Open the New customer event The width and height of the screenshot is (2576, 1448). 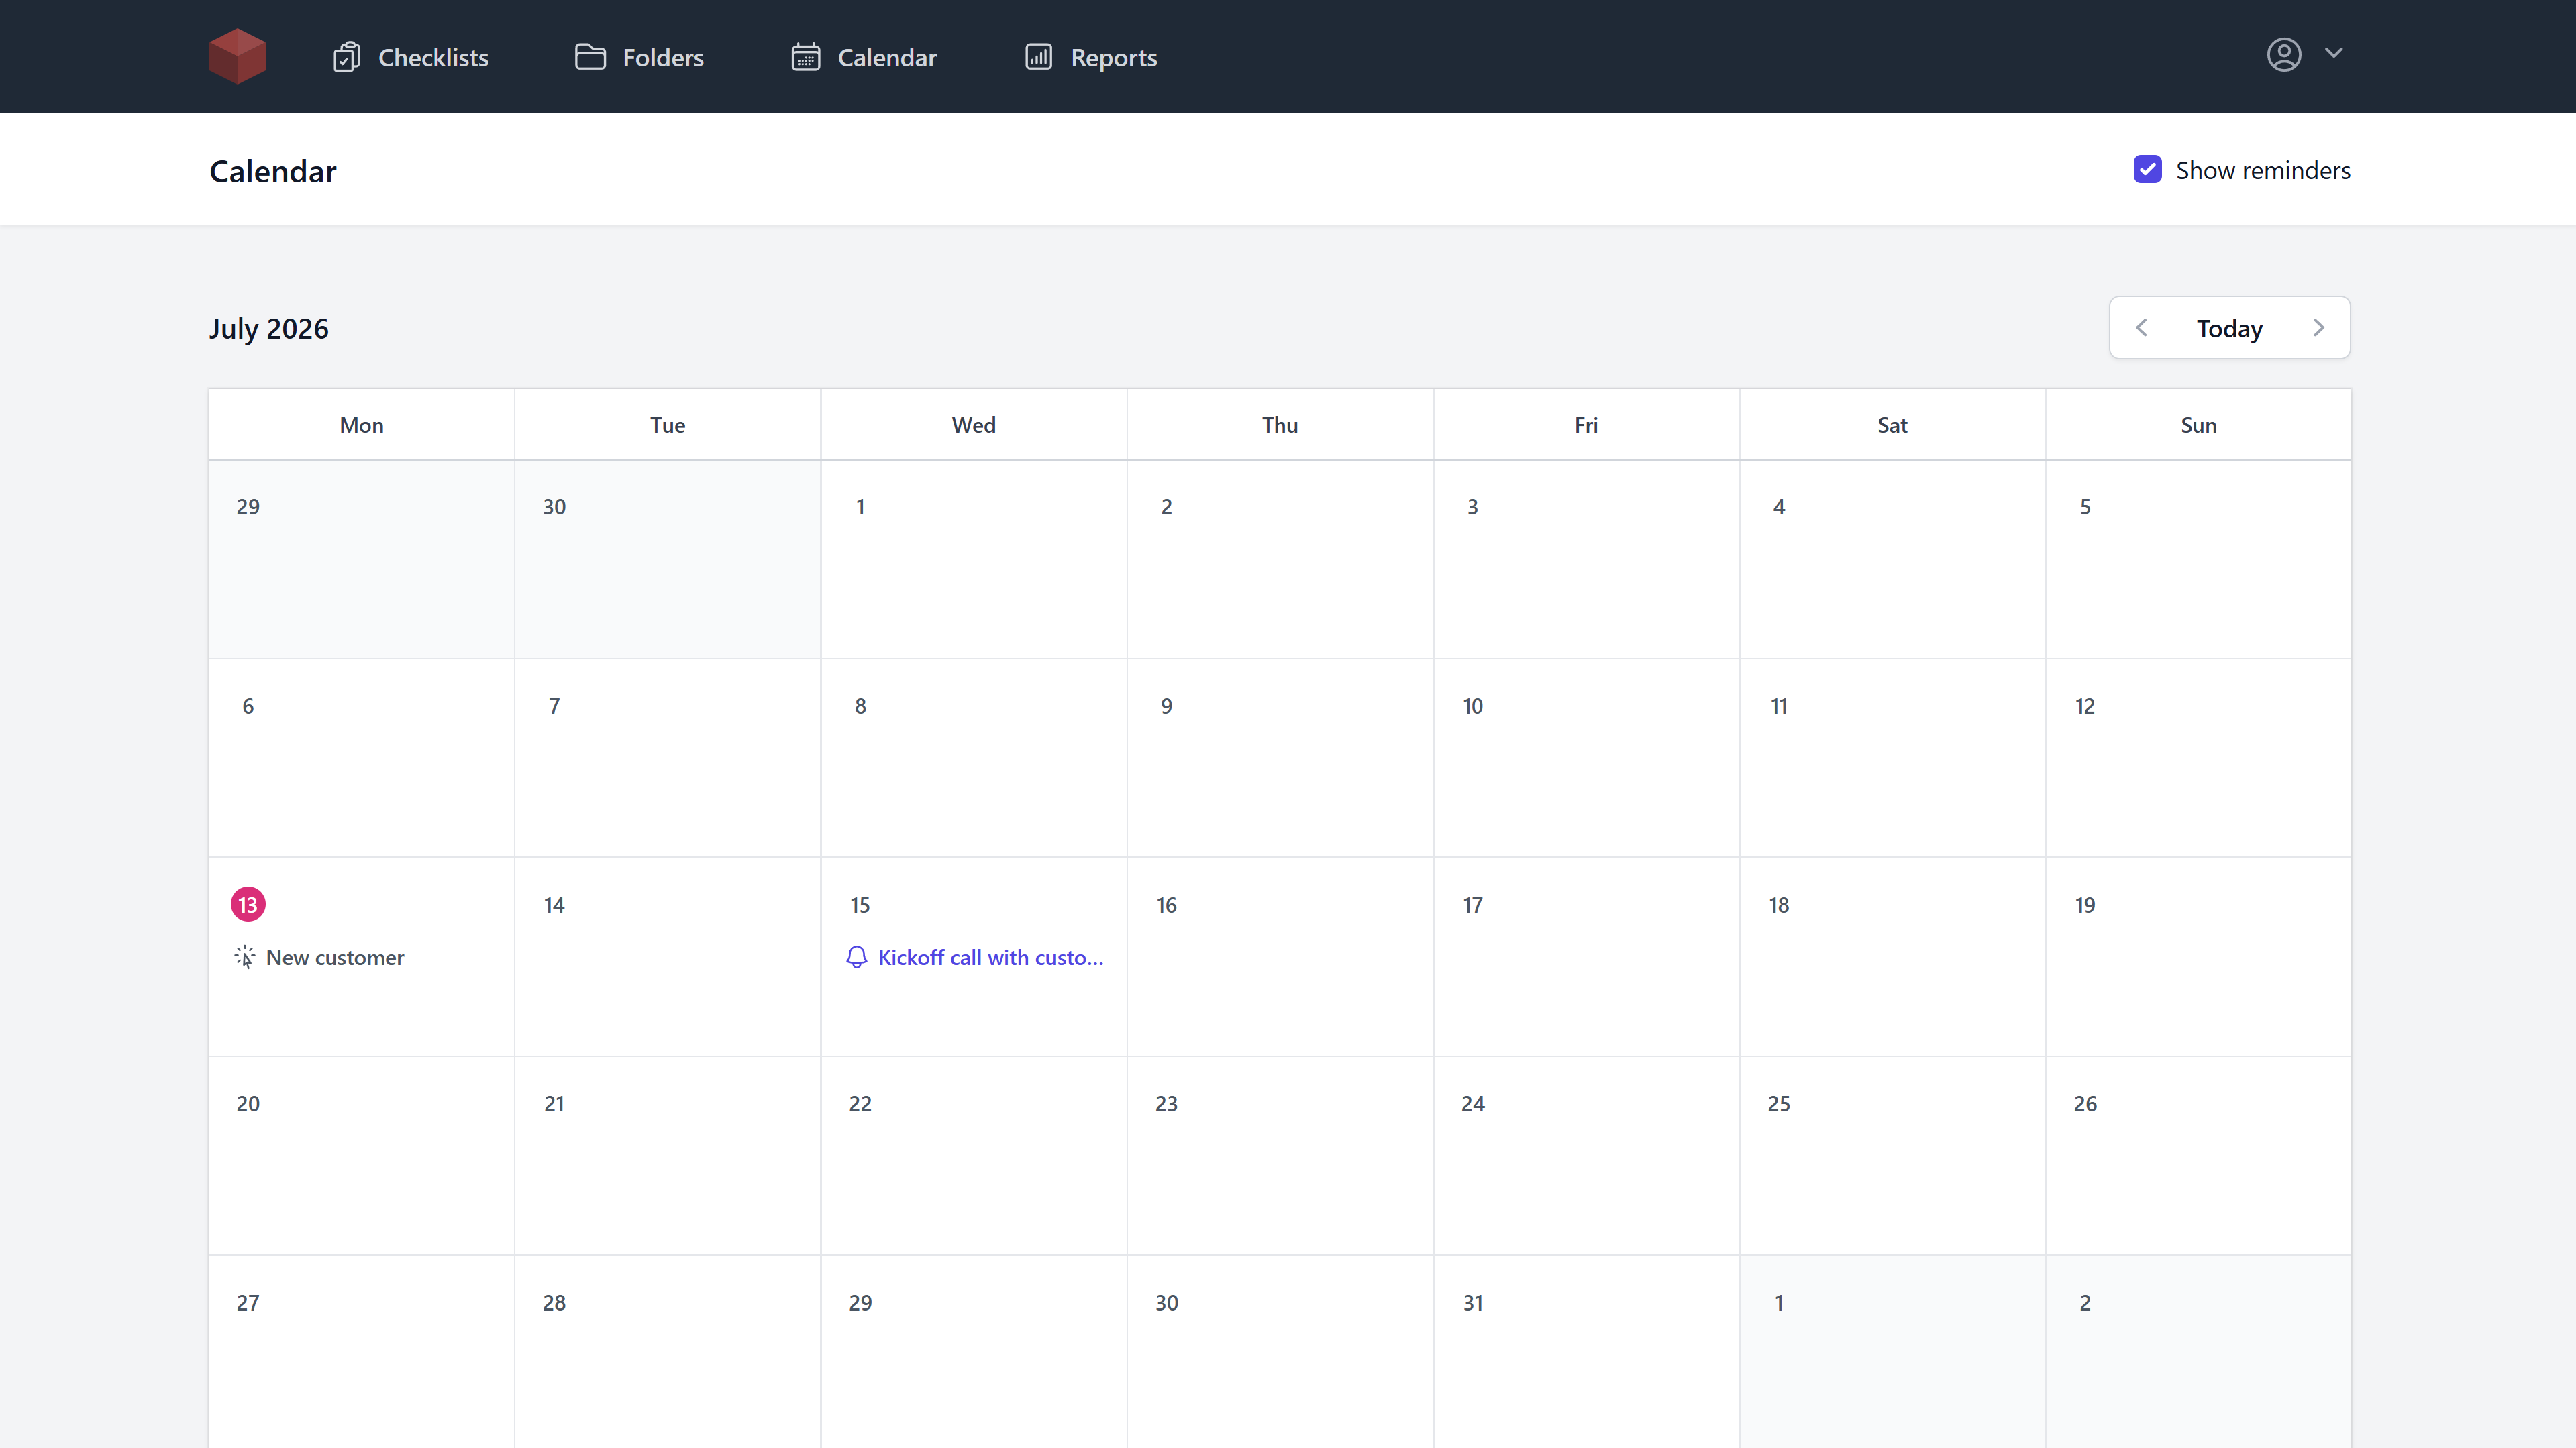click(319, 957)
